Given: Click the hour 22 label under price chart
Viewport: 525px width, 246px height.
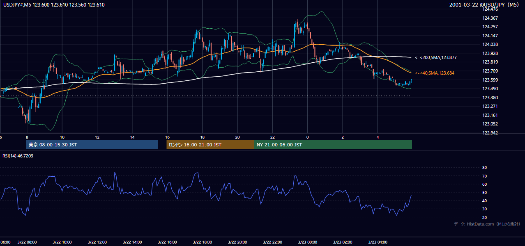Looking at the screenshot, I should 273,137.
